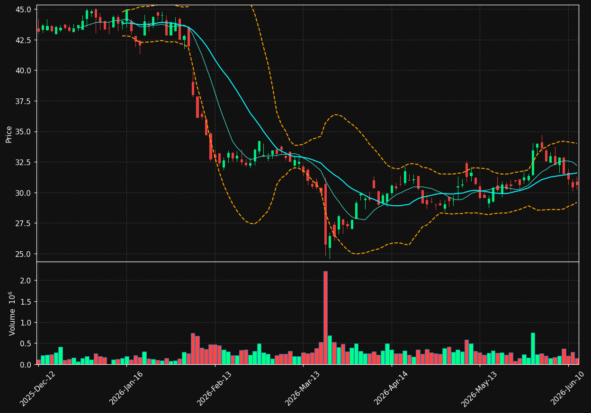Click the 27.5 price axis value
591x413 pixels.
pos(24,223)
